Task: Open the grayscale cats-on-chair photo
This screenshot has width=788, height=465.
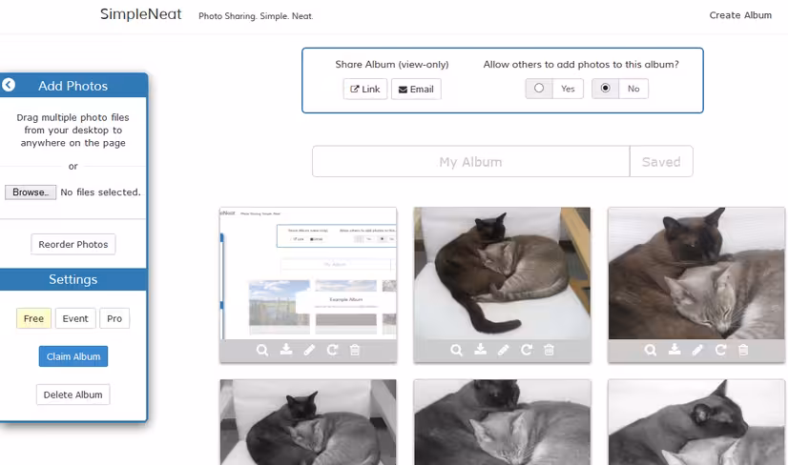Action: [308, 422]
